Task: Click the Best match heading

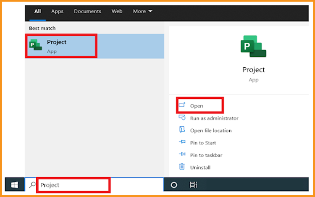Action: 42,28
